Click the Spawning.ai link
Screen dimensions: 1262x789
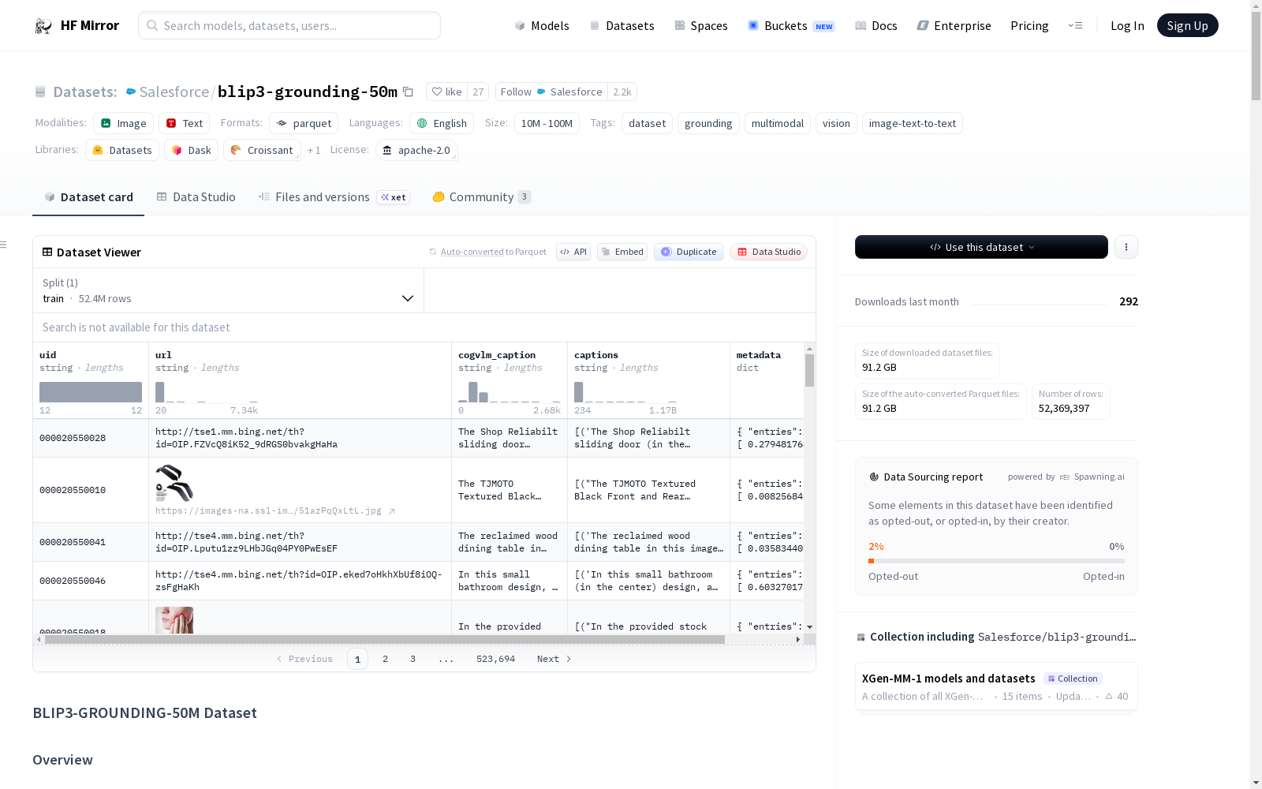[x=1092, y=477]
